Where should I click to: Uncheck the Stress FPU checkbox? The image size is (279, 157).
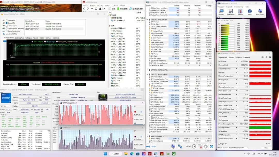click(6, 23)
